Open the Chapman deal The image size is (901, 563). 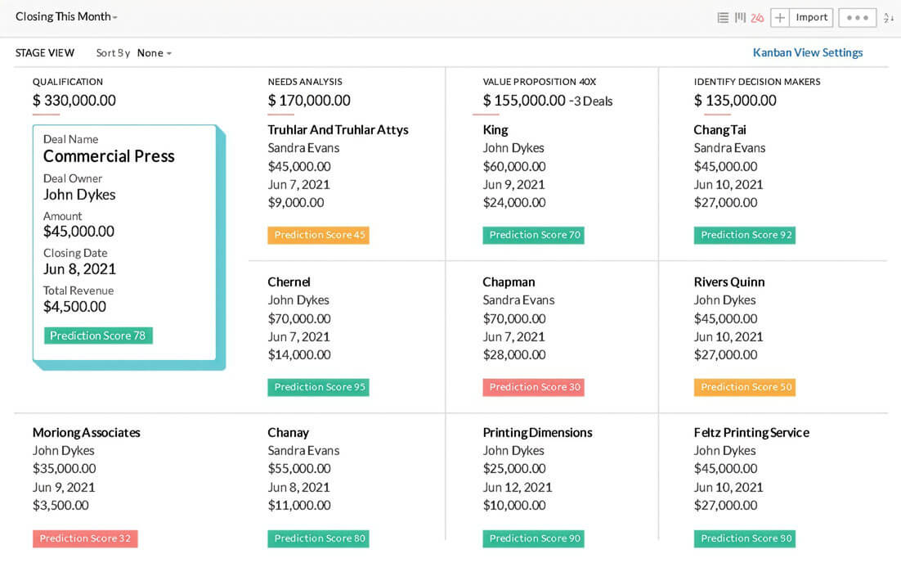coord(509,281)
